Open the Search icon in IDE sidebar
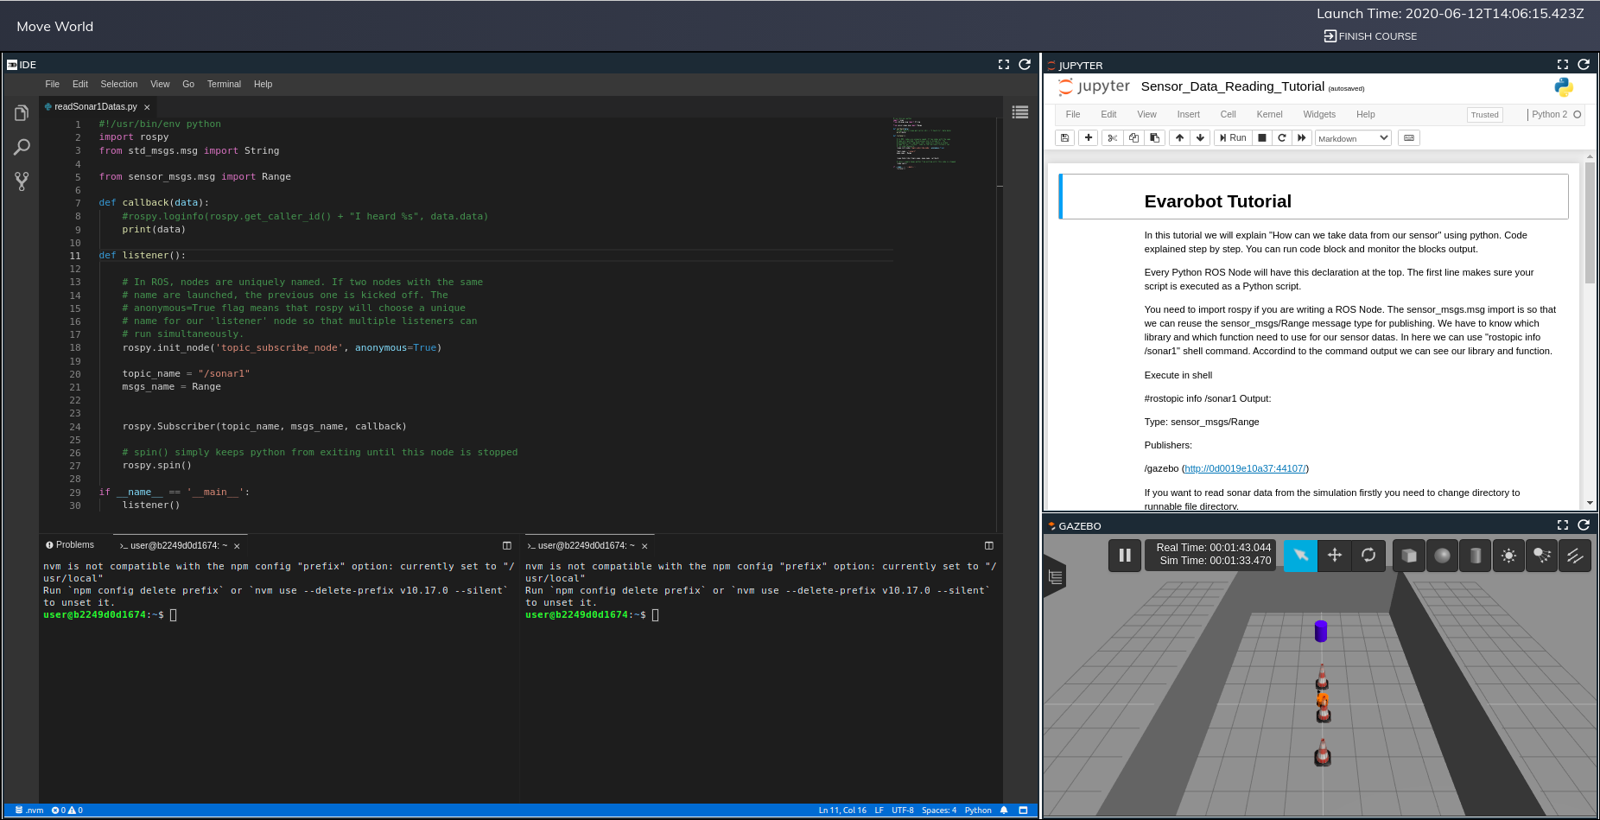 pos(22,147)
